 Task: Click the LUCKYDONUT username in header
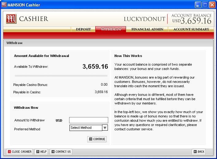point(144,19)
